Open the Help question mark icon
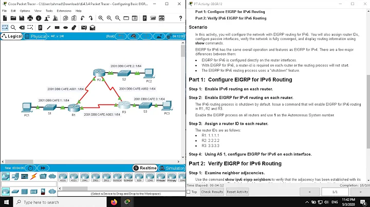The width and height of the screenshot is (370, 207). click(180, 18)
